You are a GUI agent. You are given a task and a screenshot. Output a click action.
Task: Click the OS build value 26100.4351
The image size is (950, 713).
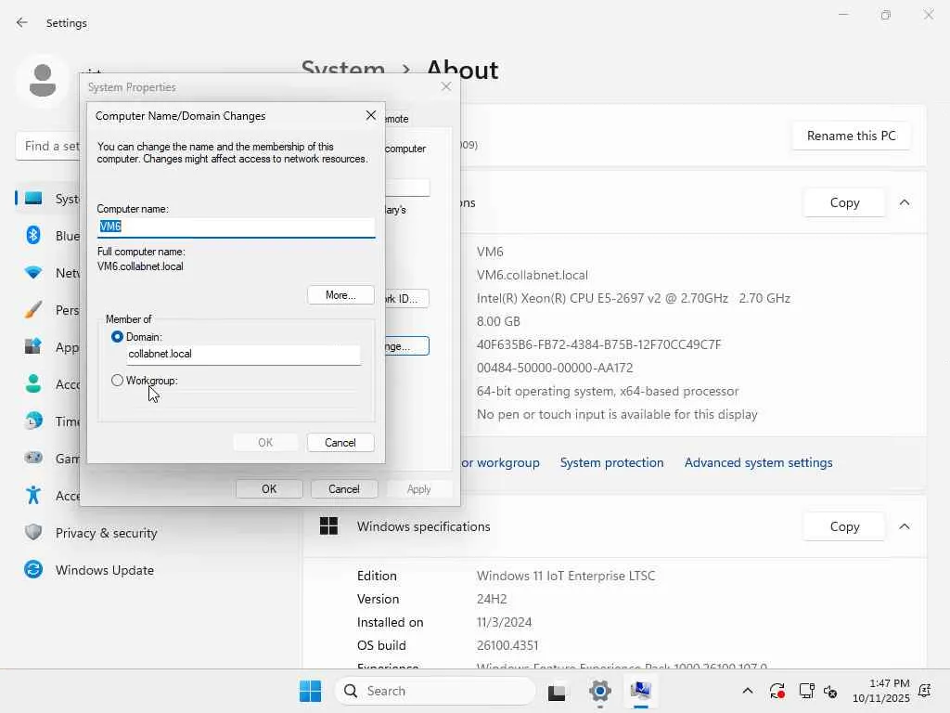(507, 645)
